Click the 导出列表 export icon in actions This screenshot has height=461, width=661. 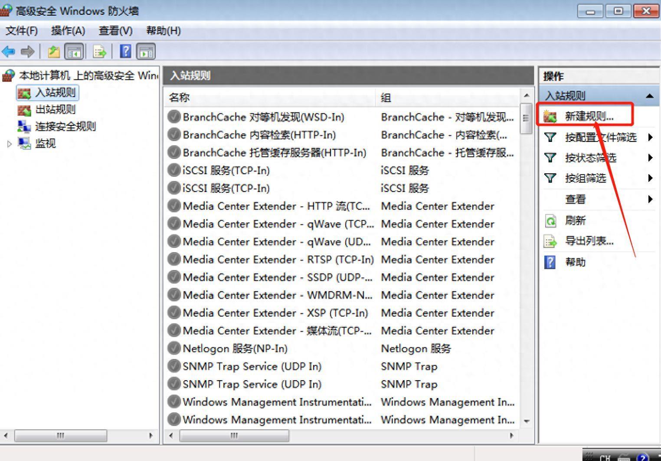pos(550,241)
